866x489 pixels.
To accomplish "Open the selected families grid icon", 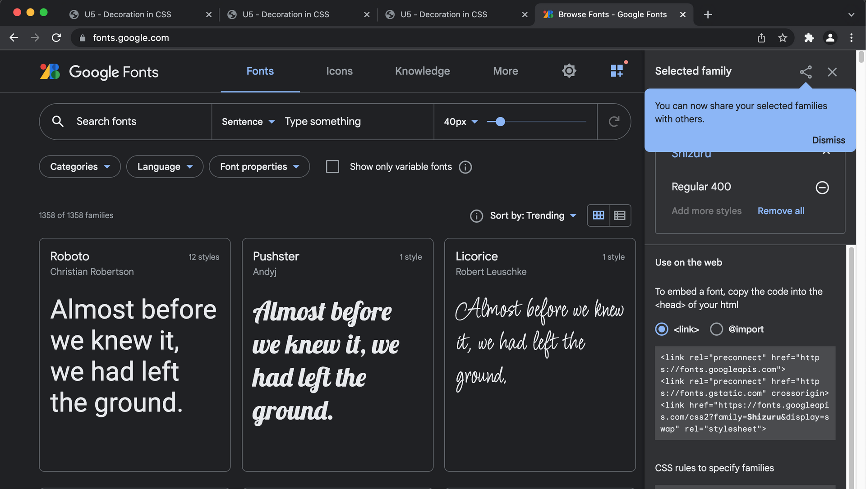I will point(617,71).
